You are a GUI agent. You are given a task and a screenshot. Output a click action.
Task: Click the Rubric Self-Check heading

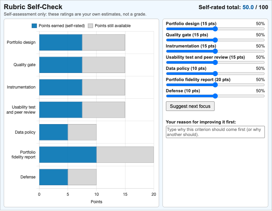pyautogui.click(x=33, y=7)
